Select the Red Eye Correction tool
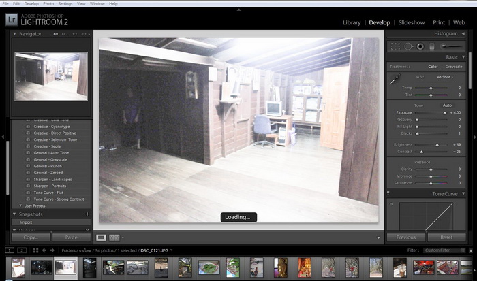Viewport: 477px width, 281px height. point(420,46)
